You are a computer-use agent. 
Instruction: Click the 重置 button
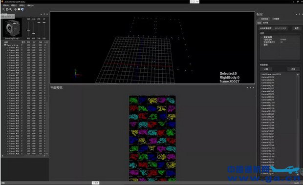(x=297, y=28)
